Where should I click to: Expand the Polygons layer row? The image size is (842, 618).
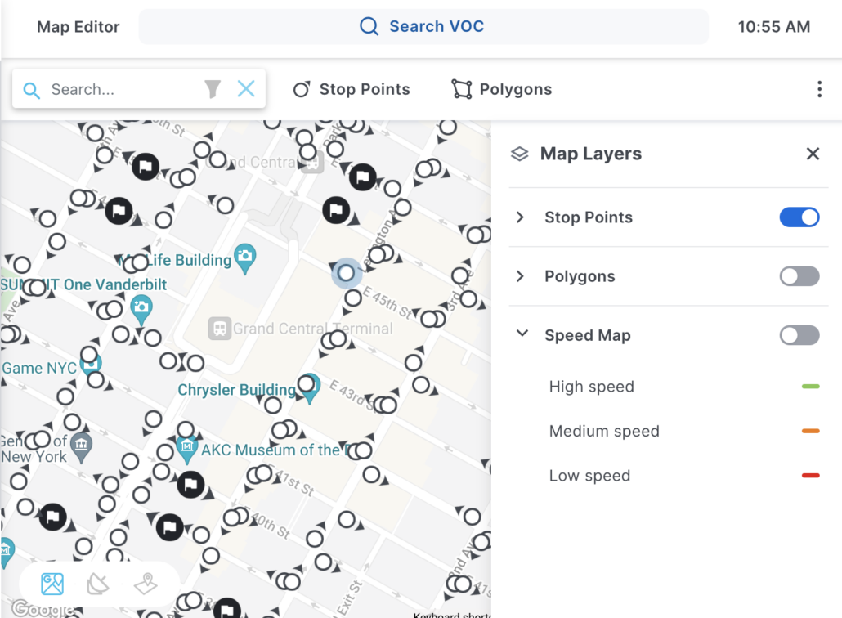pos(520,276)
